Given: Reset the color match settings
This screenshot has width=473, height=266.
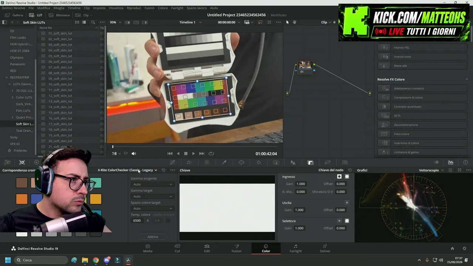Looking at the screenshot, I should coord(164,170).
